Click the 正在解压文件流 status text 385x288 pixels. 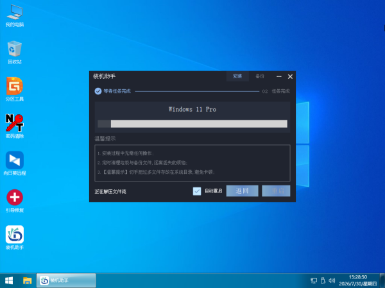[110, 192]
